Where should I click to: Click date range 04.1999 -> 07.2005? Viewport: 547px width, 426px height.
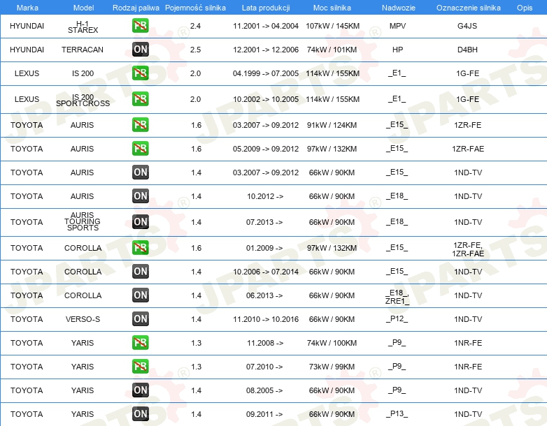266,73
